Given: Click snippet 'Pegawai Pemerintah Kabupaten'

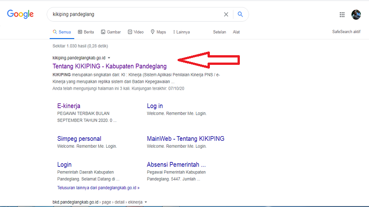Looking at the screenshot, I should pyautogui.click(x=176, y=172).
